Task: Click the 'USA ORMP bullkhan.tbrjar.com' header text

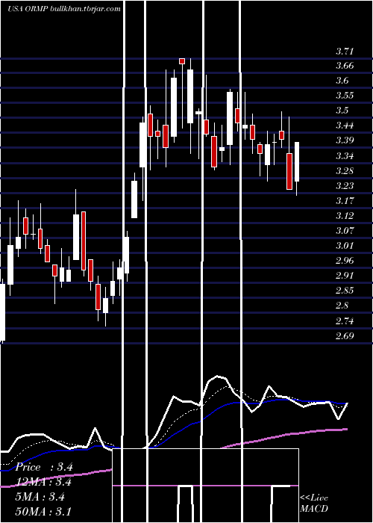Action: coord(64,9)
